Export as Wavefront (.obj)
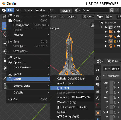 [72, 102]
